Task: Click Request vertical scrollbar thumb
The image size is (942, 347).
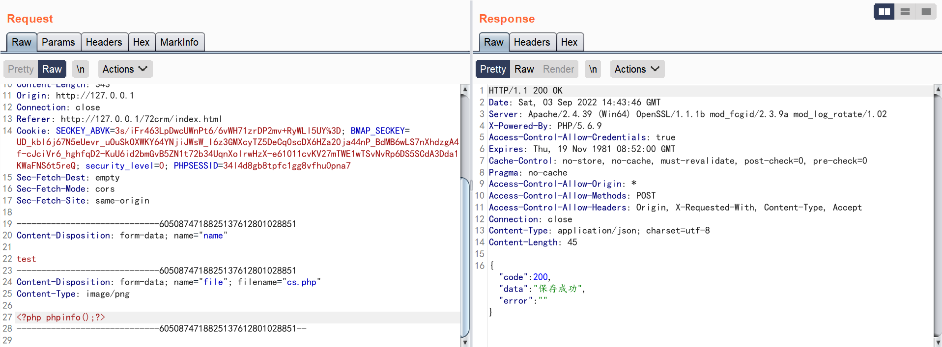Action: pos(465,257)
